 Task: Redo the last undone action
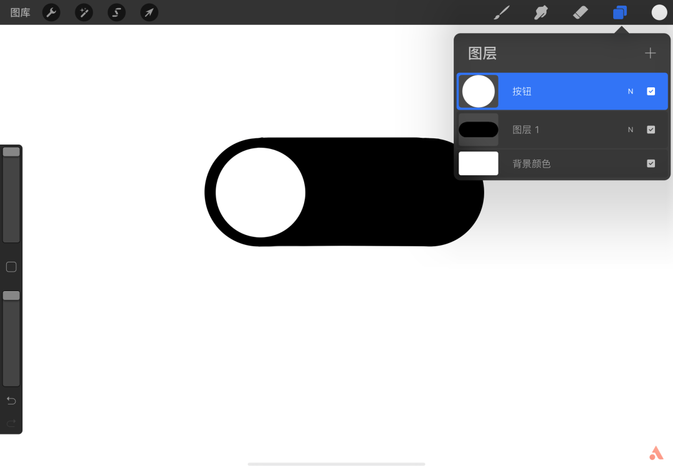coord(11,423)
